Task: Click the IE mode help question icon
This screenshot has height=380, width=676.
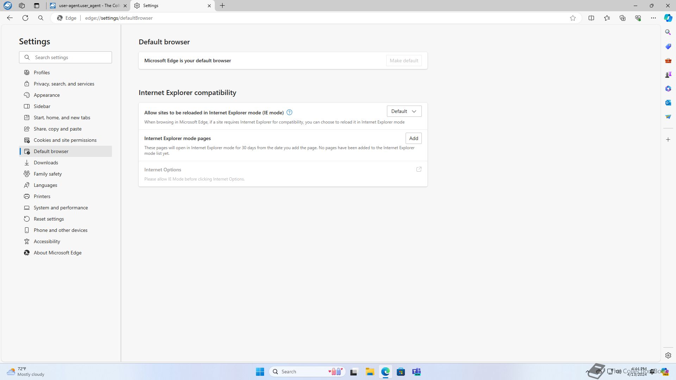Action: pos(289,113)
